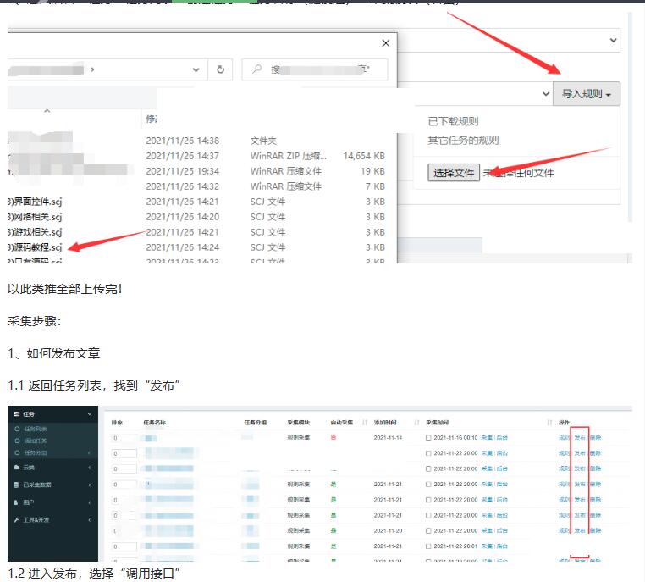Collapse the 任务 sidebar section chevron

point(89,413)
